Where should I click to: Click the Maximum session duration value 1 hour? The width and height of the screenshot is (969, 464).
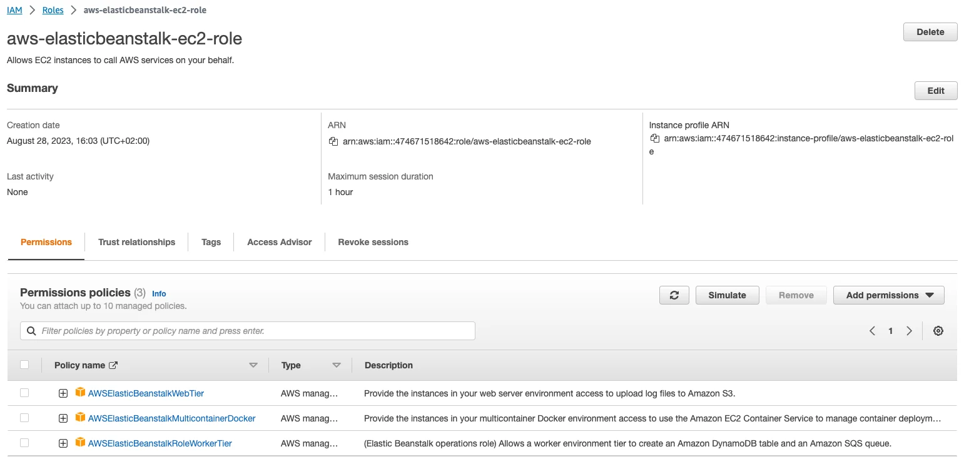(340, 192)
